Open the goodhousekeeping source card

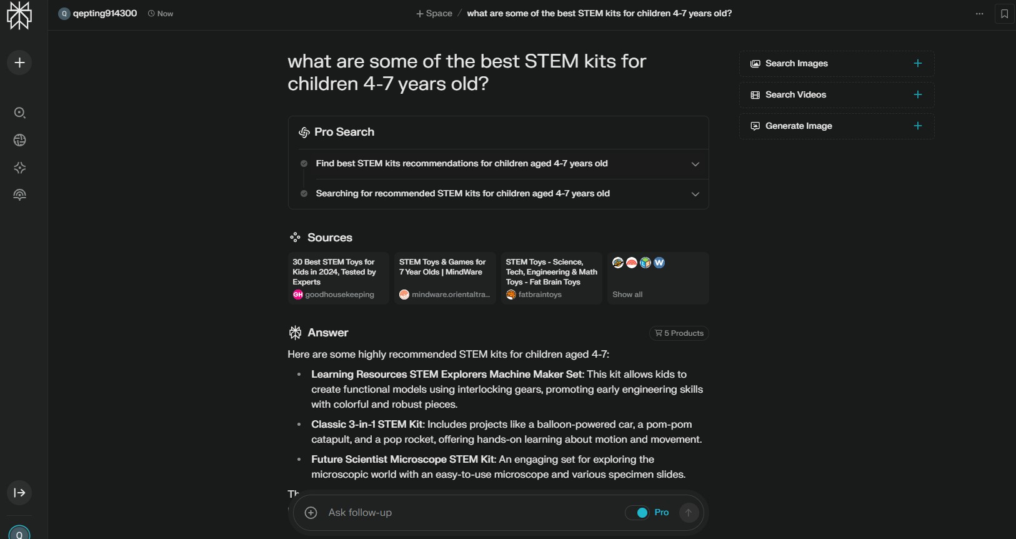pos(338,278)
